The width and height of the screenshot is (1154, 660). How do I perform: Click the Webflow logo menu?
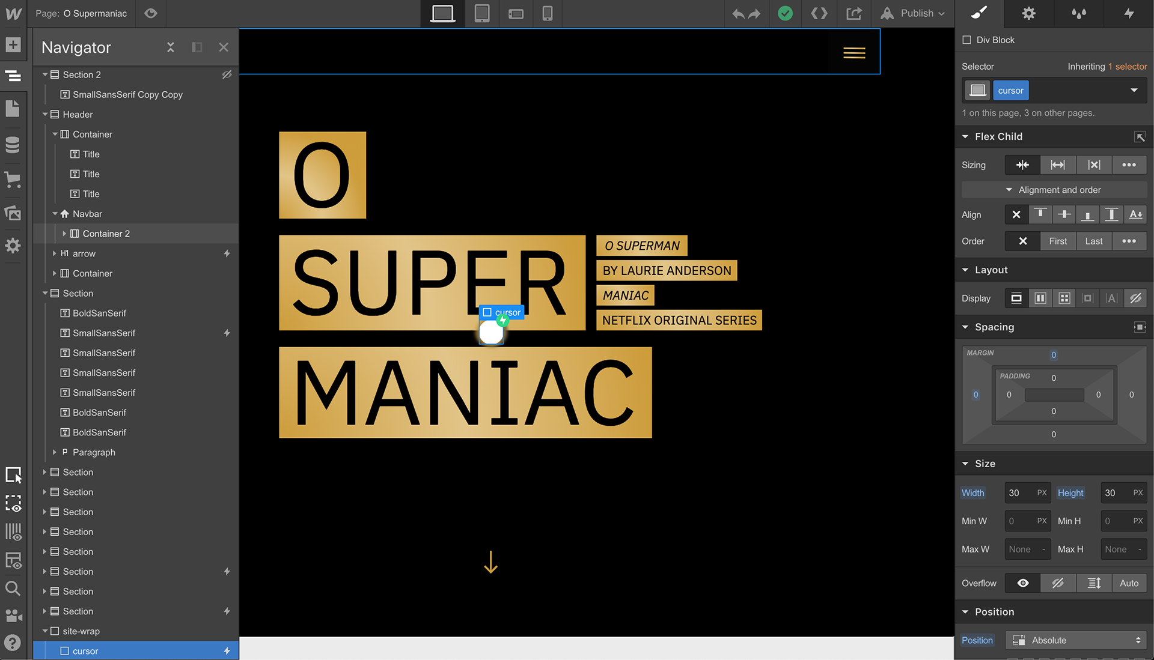pyautogui.click(x=13, y=13)
